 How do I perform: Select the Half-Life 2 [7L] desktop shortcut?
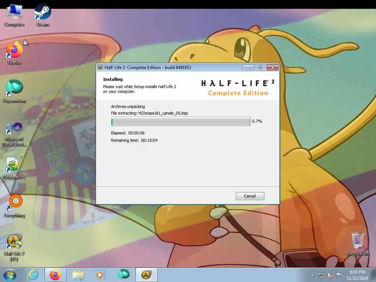point(14,247)
